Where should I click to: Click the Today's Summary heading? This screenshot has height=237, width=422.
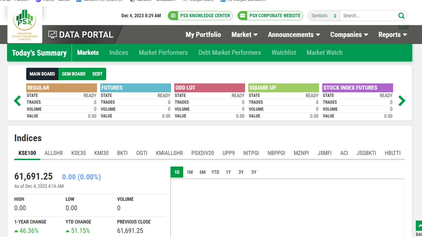click(x=39, y=53)
